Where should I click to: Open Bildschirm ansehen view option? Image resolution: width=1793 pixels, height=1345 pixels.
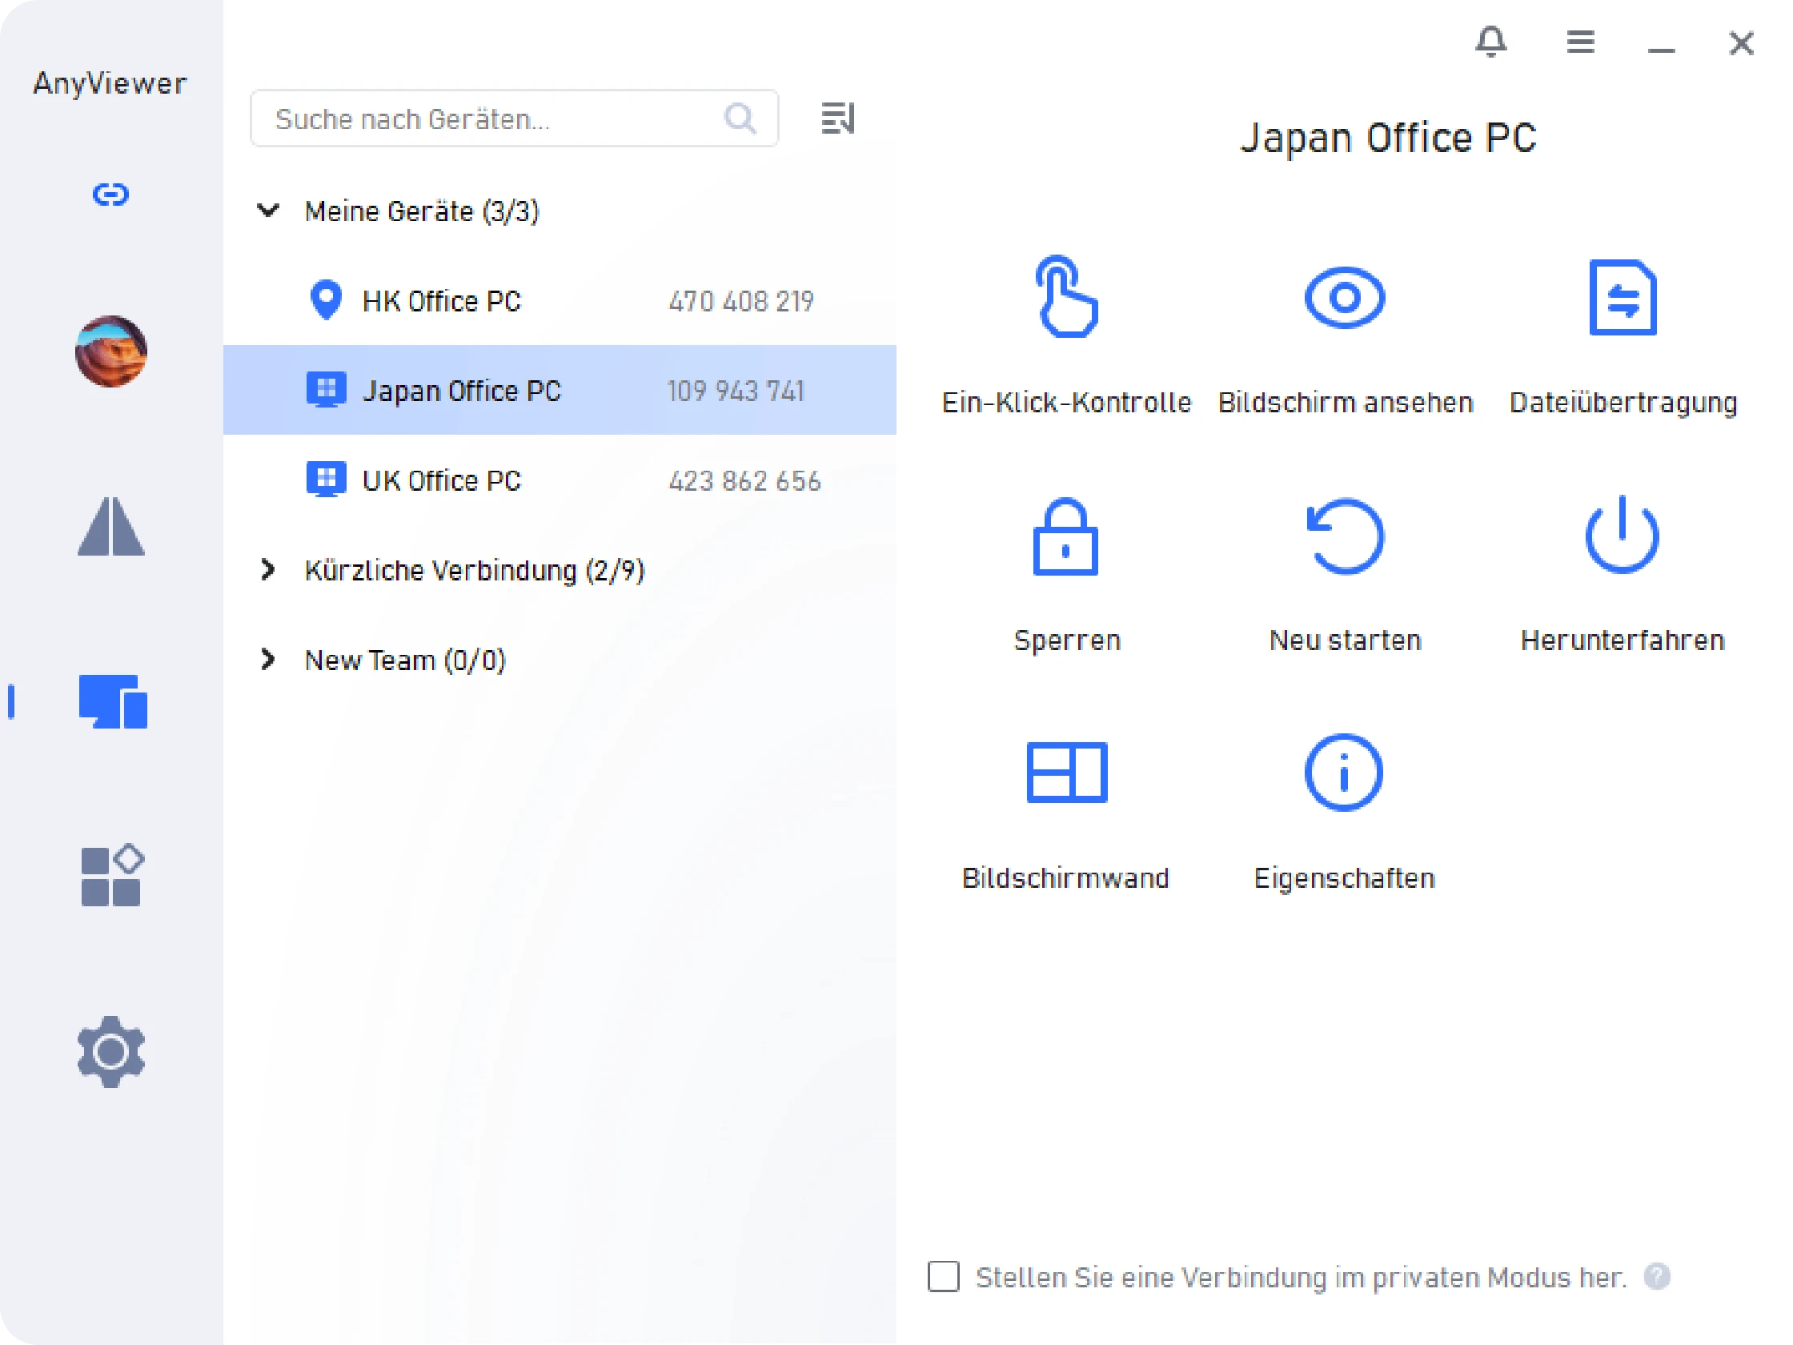click(x=1344, y=298)
